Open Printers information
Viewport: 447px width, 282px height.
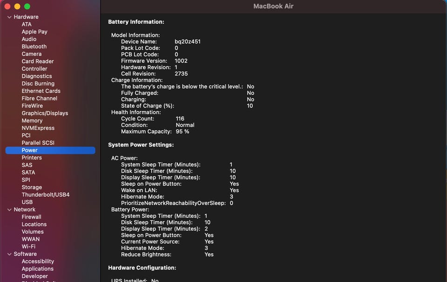[32, 158]
